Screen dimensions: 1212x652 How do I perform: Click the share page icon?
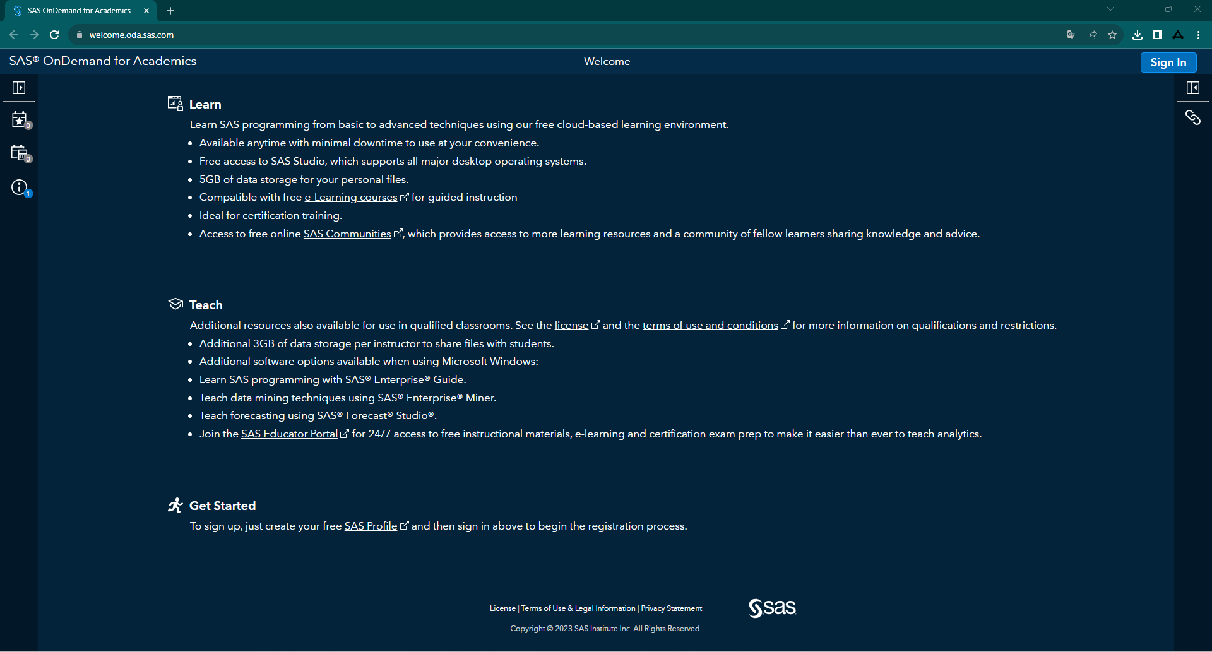[1092, 35]
